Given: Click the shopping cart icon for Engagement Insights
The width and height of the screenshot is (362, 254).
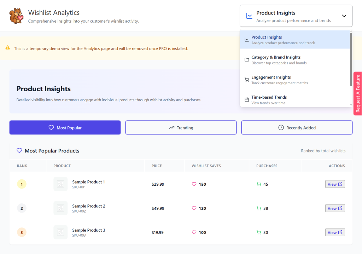Looking at the screenshot, I should point(247,80).
